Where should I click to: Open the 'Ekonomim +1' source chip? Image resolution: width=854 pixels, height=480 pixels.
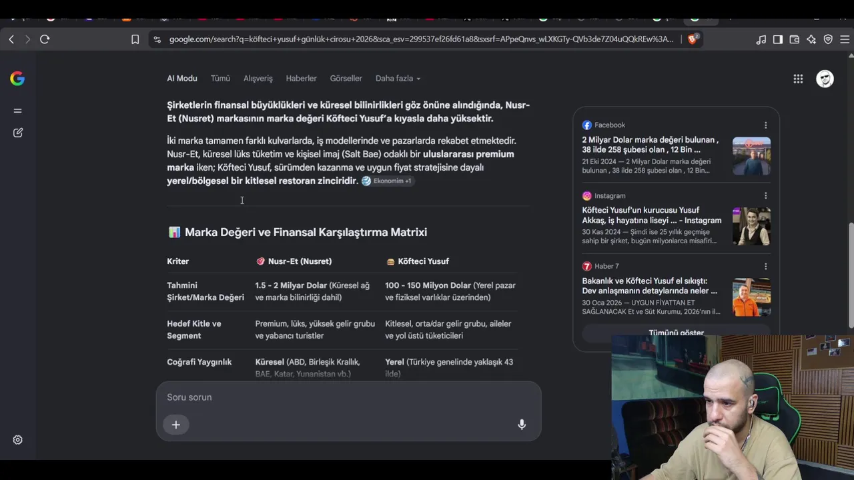388,181
